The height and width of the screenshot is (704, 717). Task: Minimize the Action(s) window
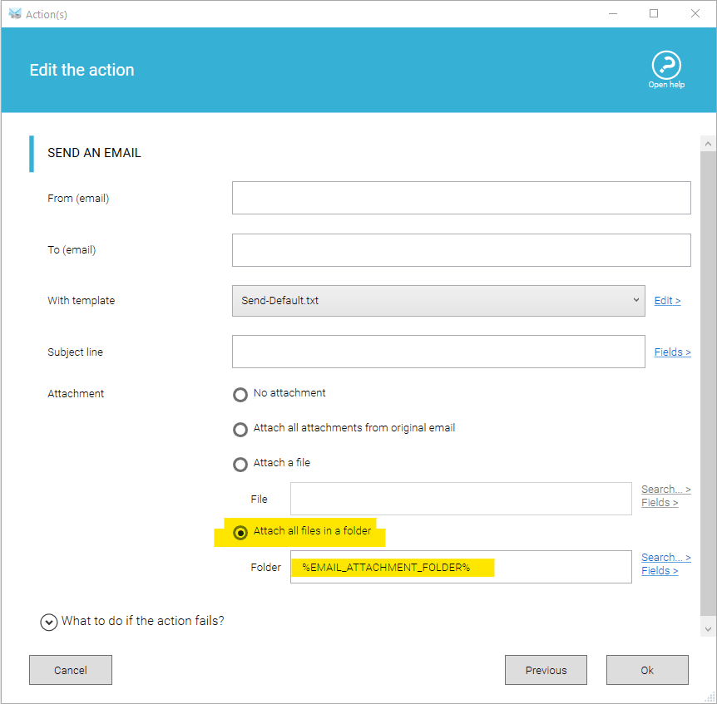click(613, 13)
